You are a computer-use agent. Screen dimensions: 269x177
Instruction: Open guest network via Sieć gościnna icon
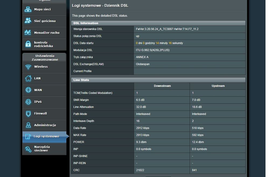(x=28, y=21)
